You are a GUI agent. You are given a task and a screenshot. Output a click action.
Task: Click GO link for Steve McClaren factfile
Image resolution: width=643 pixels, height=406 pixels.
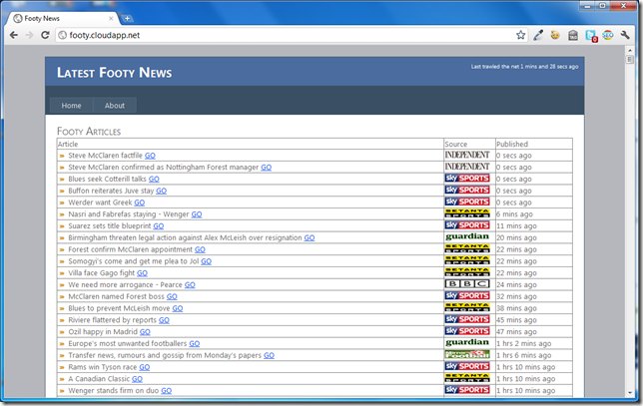pyautogui.click(x=150, y=156)
